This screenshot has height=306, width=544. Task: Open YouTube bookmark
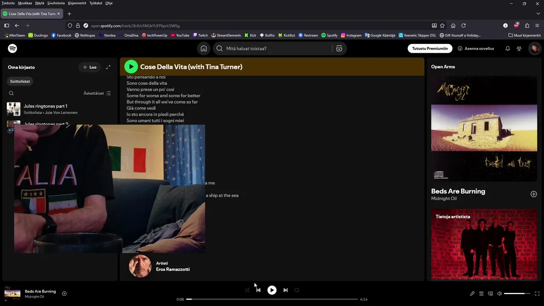click(180, 35)
